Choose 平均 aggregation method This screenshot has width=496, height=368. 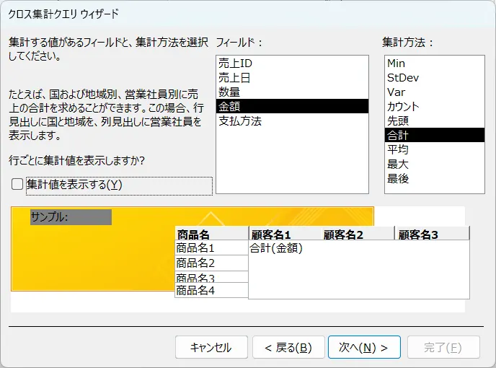click(x=434, y=149)
